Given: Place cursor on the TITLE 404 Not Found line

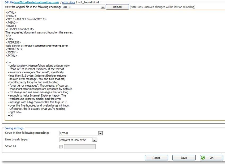Looking at the screenshot, I should pyautogui.click(x=26, y=19).
